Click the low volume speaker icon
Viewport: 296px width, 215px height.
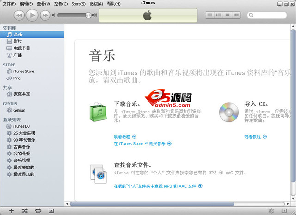(54, 15)
